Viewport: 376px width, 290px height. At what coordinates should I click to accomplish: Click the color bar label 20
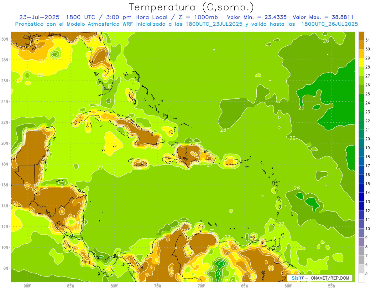tap(368, 139)
